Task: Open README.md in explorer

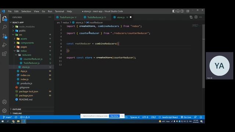Action: [26, 99]
